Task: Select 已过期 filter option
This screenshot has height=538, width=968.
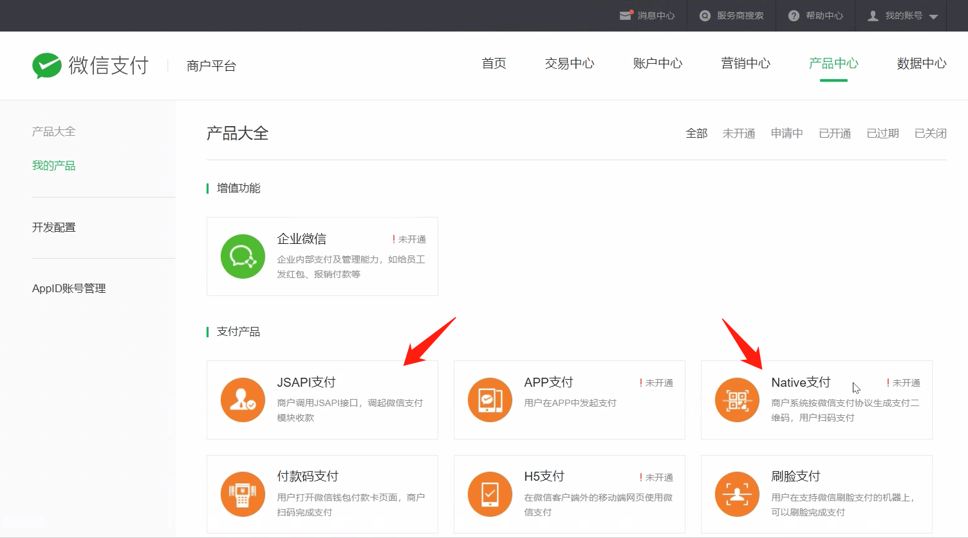Action: point(882,133)
